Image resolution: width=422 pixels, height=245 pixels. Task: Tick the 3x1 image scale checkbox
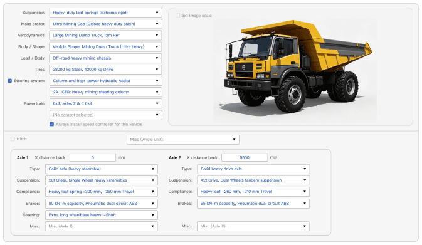pyautogui.click(x=177, y=16)
